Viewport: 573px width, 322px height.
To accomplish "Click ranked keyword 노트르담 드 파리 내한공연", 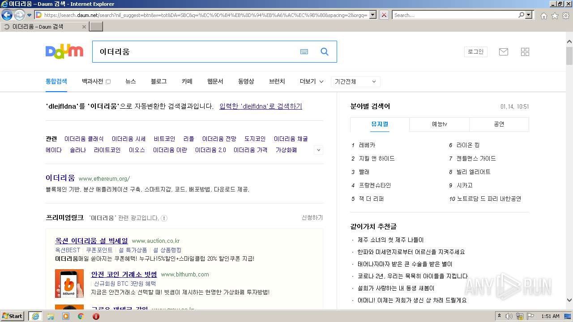I will point(489,199).
